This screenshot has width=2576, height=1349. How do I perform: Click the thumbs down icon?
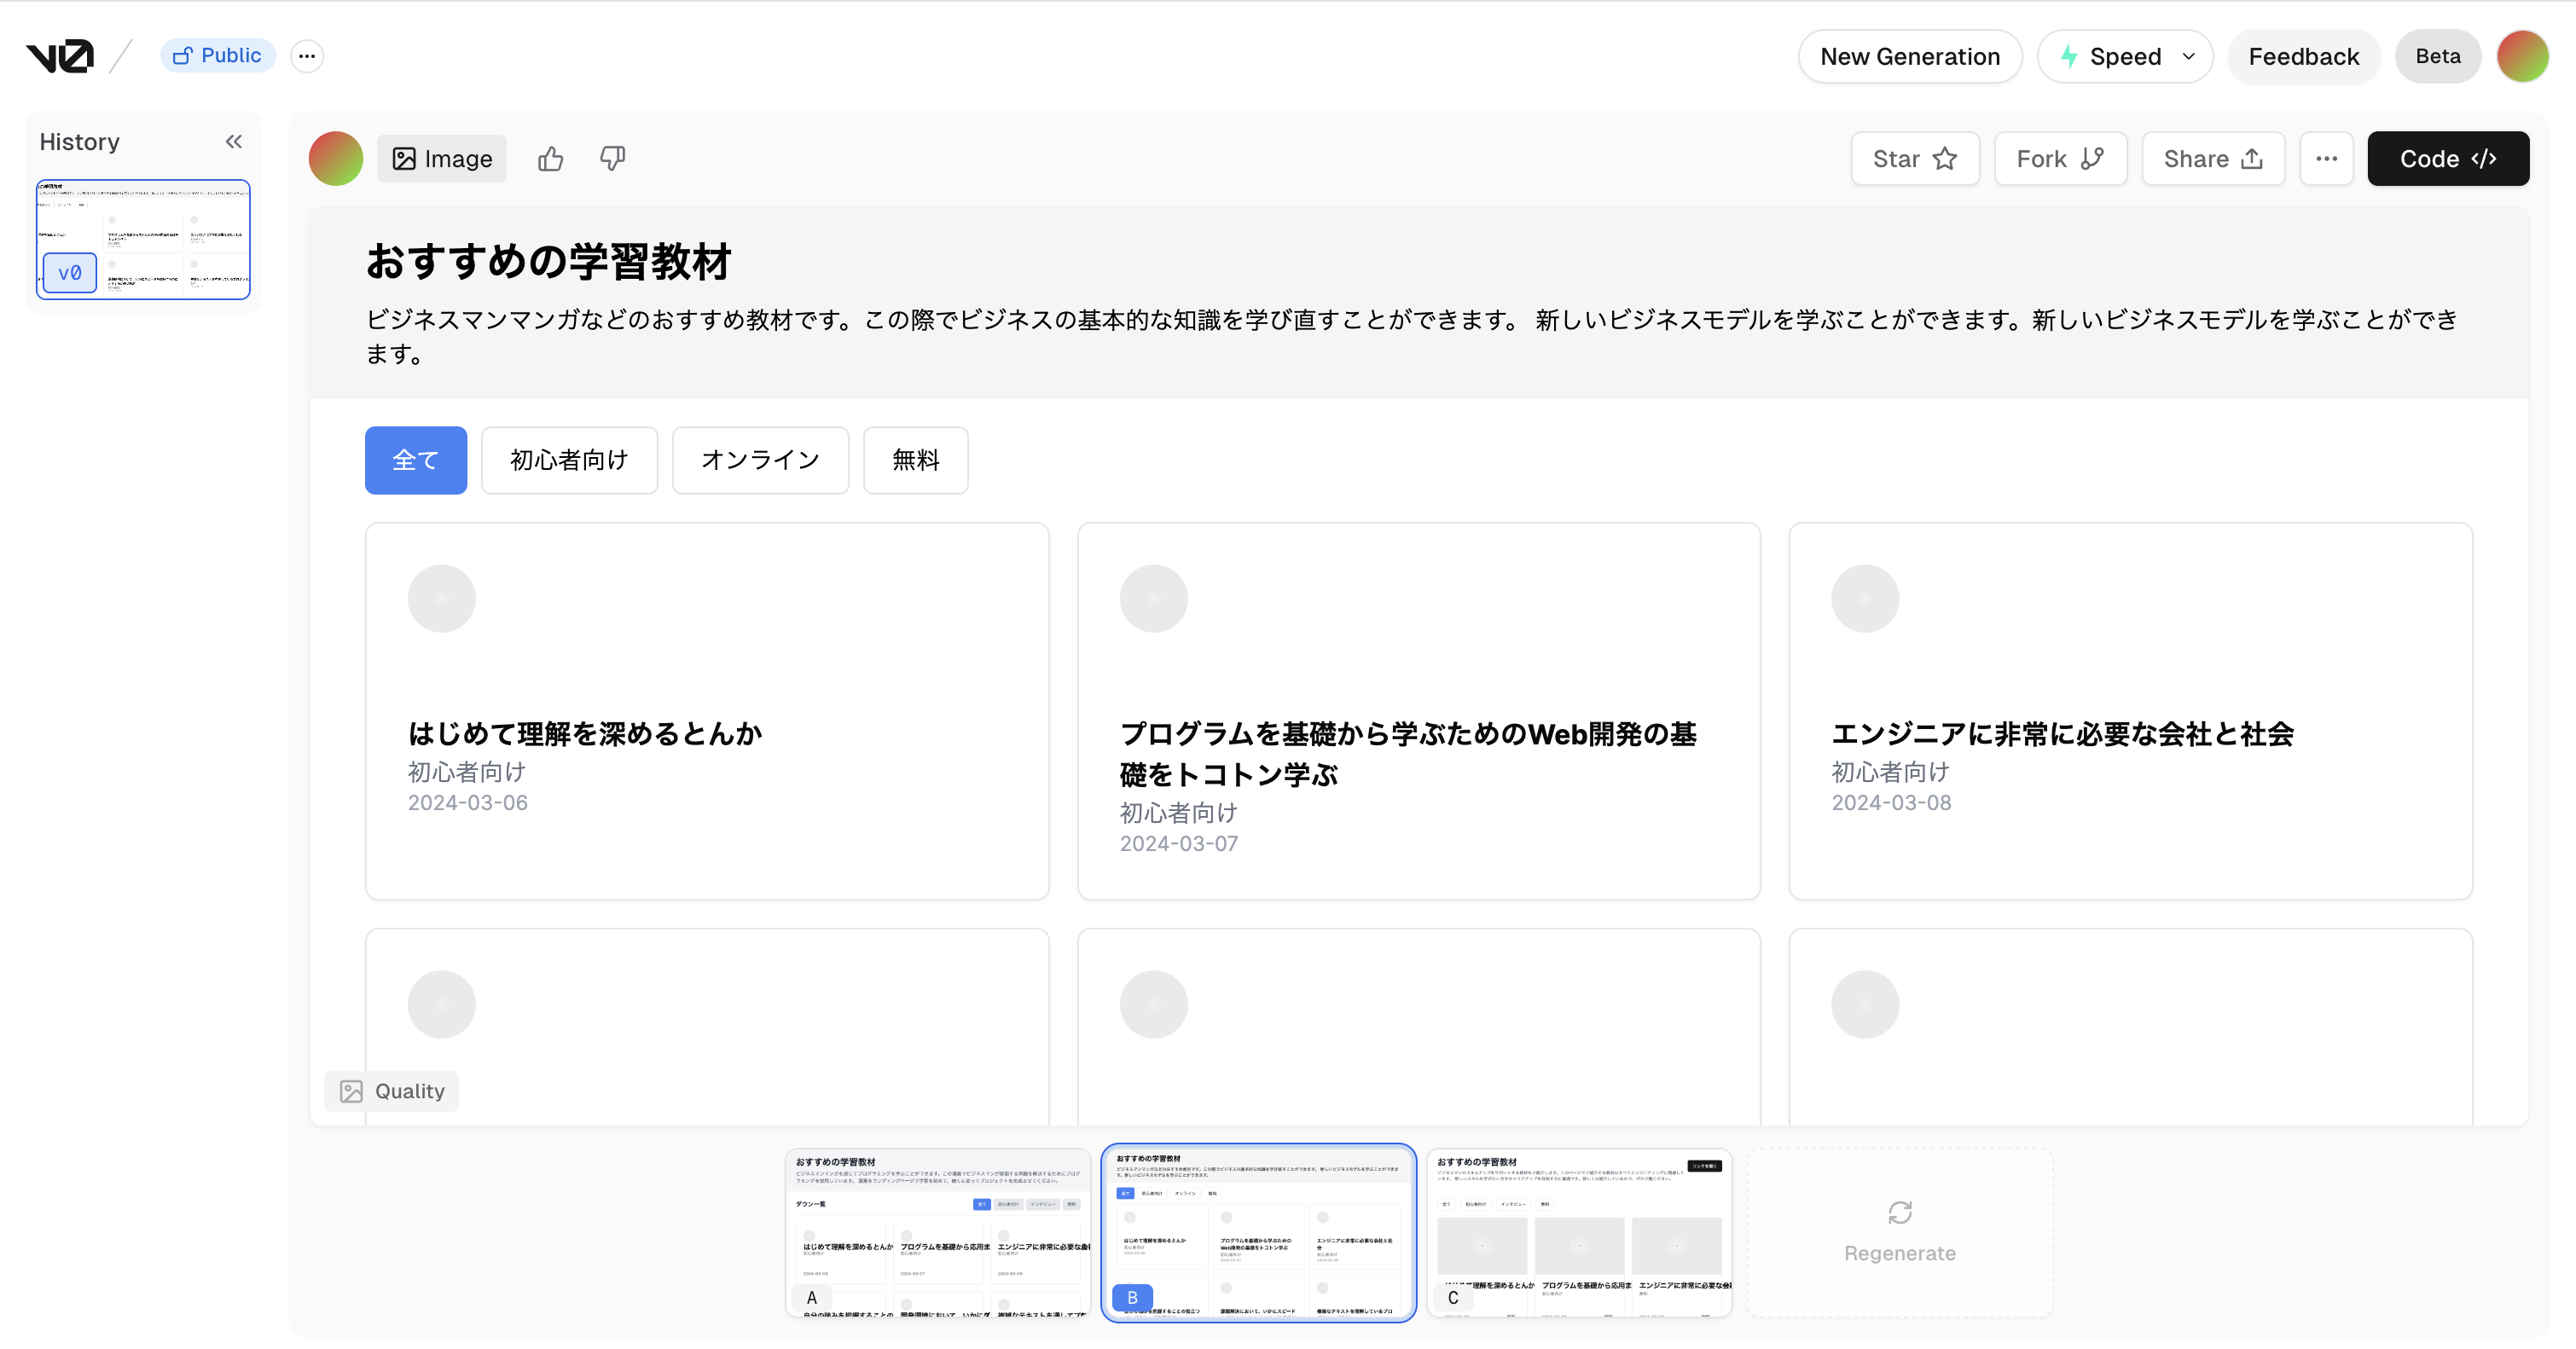612,159
